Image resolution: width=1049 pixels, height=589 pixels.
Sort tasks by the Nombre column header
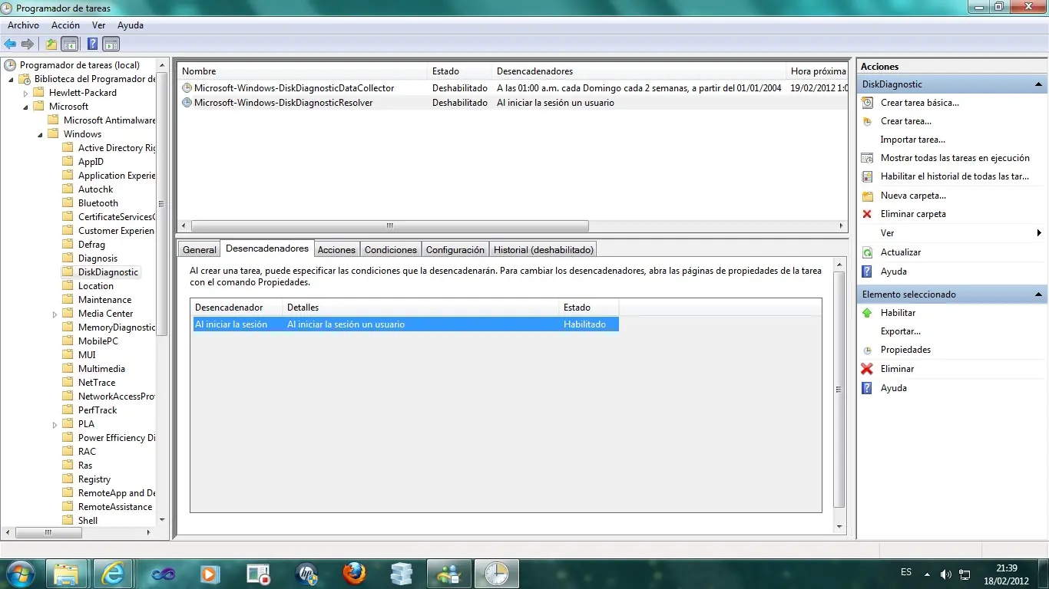pyautogui.click(x=303, y=71)
